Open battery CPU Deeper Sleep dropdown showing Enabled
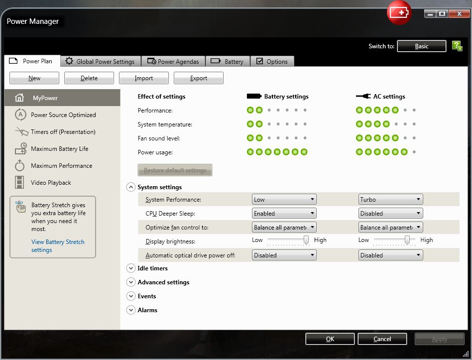The image size is (472, 360). coord(284,213)
